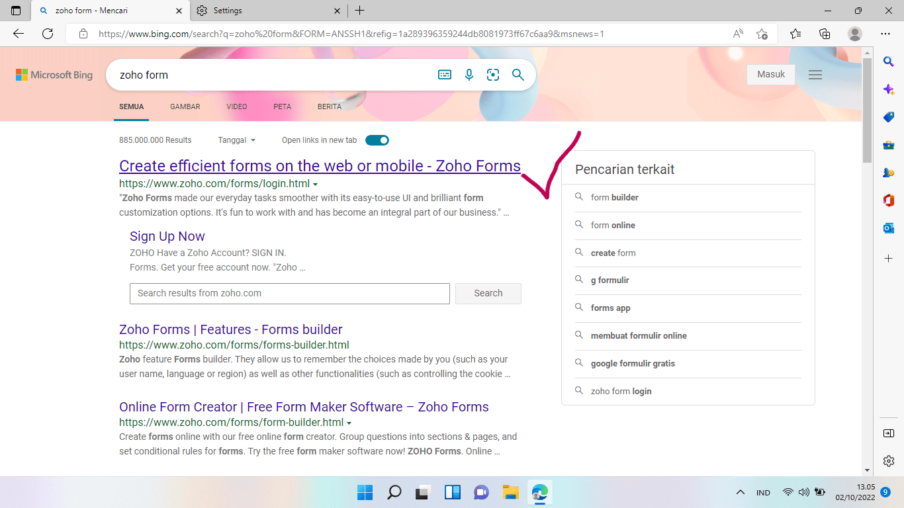Click the profile avatar icon

coord(855,34)
